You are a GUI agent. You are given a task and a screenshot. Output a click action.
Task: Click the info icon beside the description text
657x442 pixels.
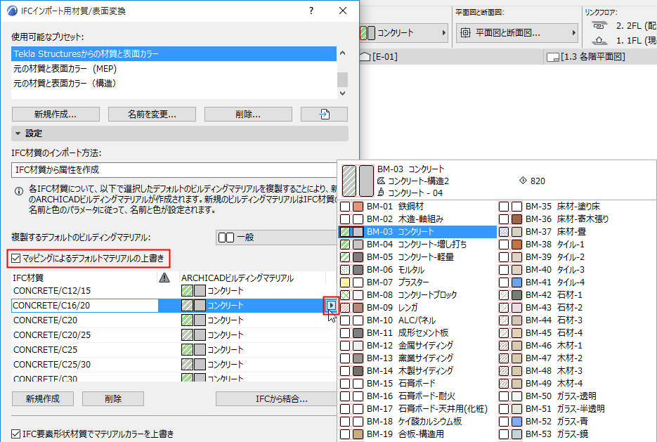click(x=19, y=191)
